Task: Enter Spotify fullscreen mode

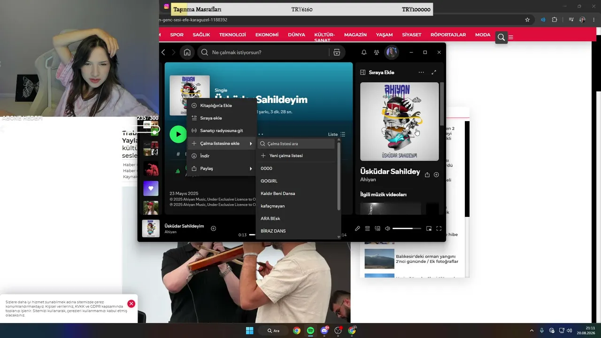Action: [439, 229]
